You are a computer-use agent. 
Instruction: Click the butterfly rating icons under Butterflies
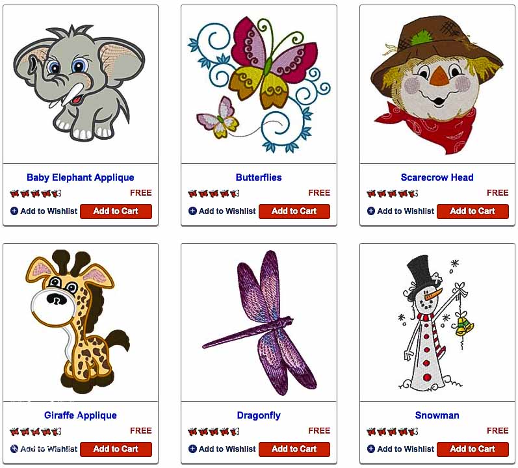(x=214, y=193)
